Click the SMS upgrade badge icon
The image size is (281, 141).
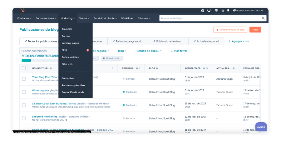[88, 50]
